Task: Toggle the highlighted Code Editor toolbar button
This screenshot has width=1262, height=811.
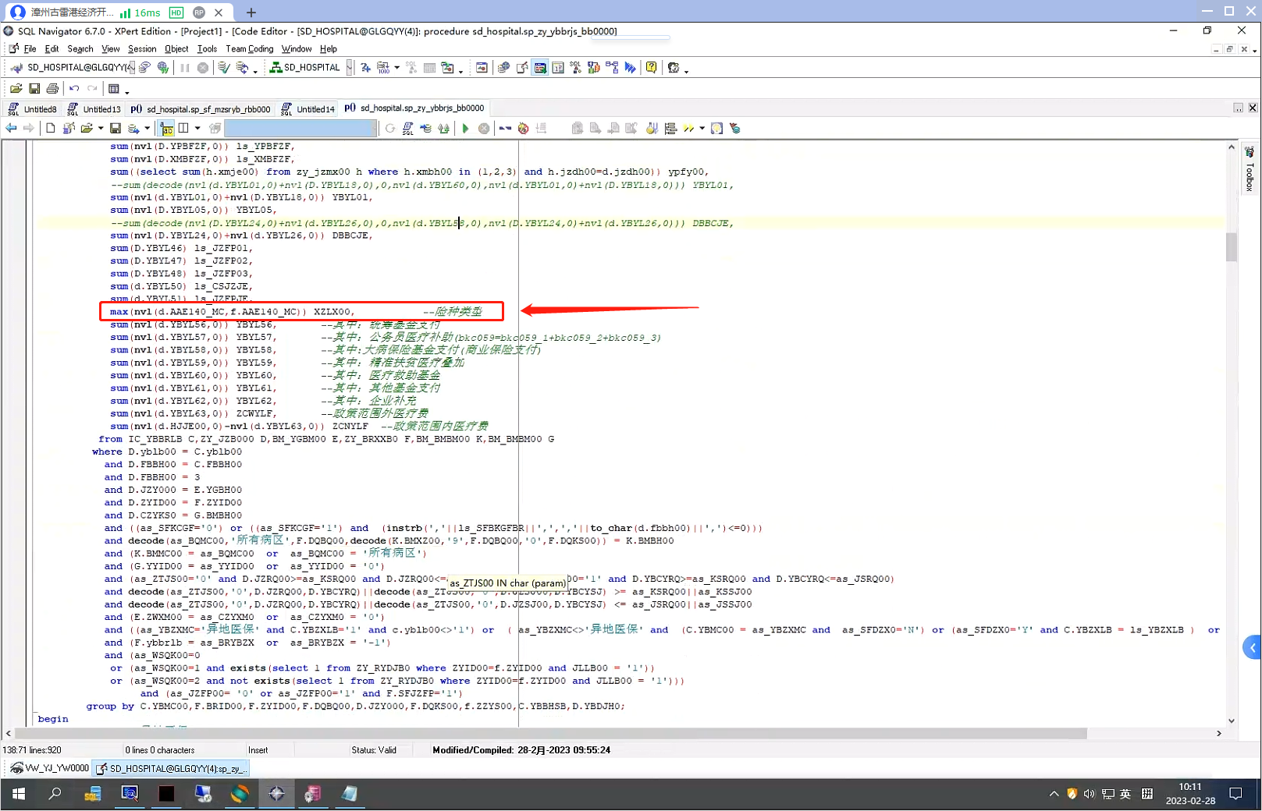Action: click(x=540, y=68)
